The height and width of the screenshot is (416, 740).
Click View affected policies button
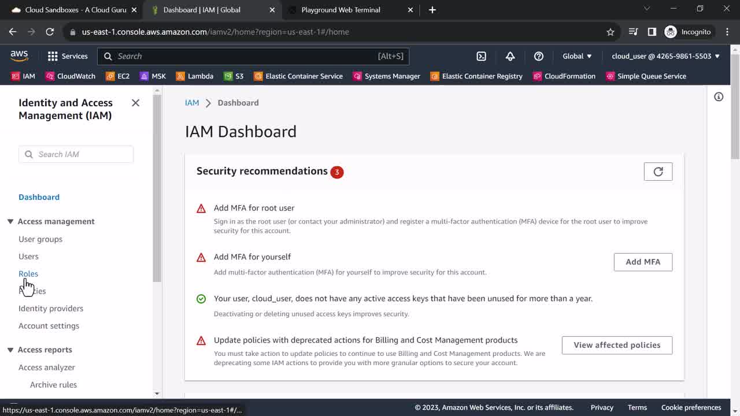tap(617, 345)
